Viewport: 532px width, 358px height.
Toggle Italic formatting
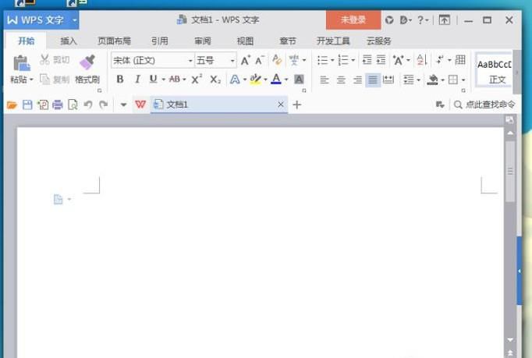(137, 79)
